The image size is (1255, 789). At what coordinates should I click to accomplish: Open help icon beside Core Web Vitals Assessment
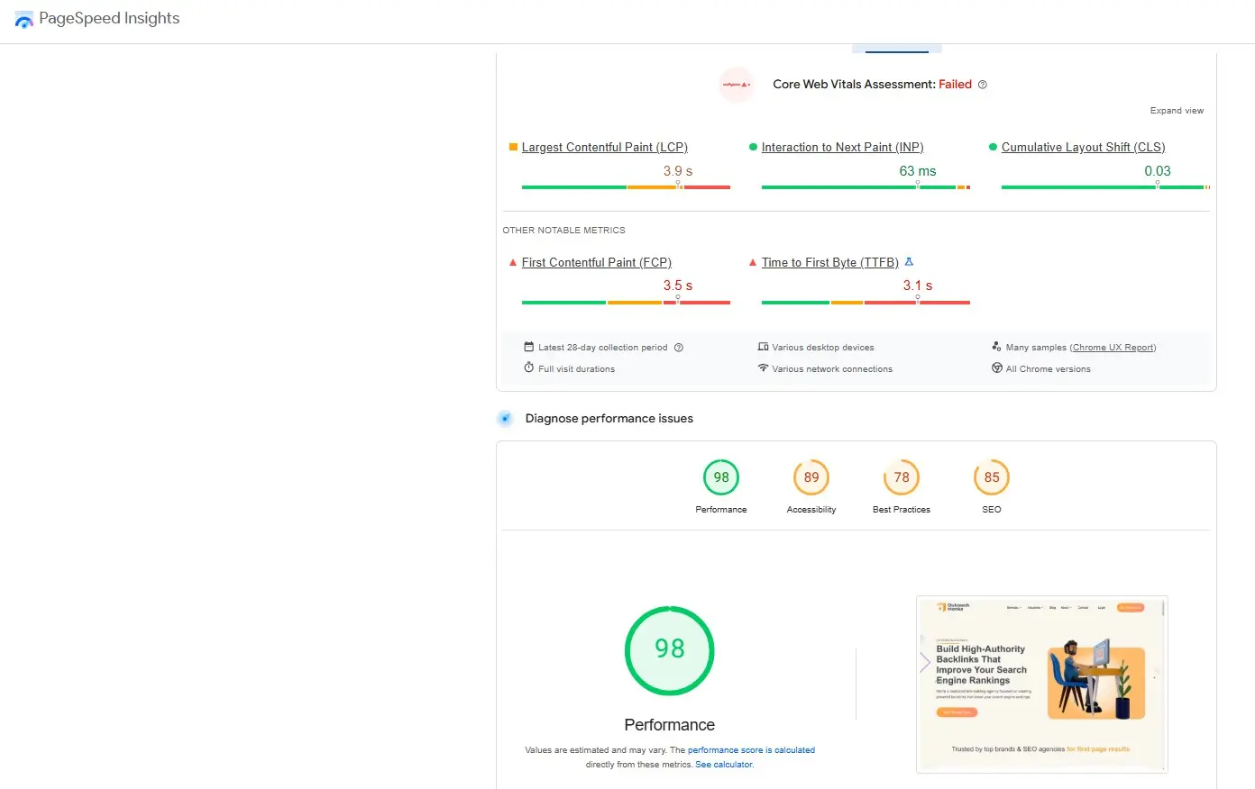983,85
